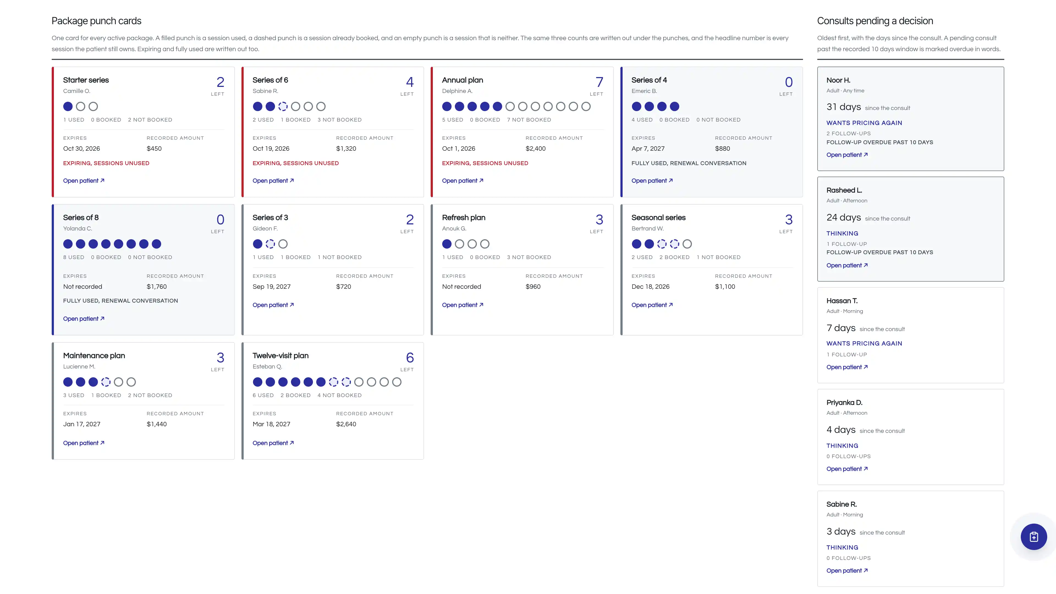Click the Maintenance plan title
1056x594 pixels.
[94, 355]
